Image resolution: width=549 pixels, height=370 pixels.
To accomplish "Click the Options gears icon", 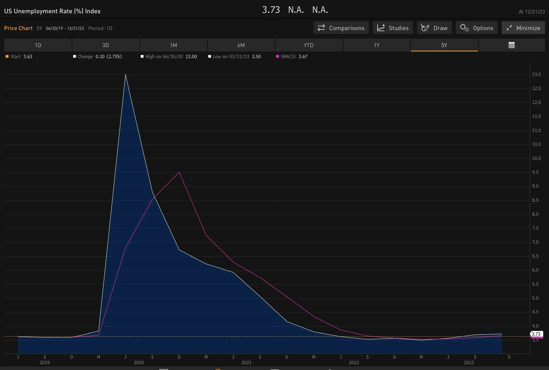I will pyautogui.click(x=464, y=28).
